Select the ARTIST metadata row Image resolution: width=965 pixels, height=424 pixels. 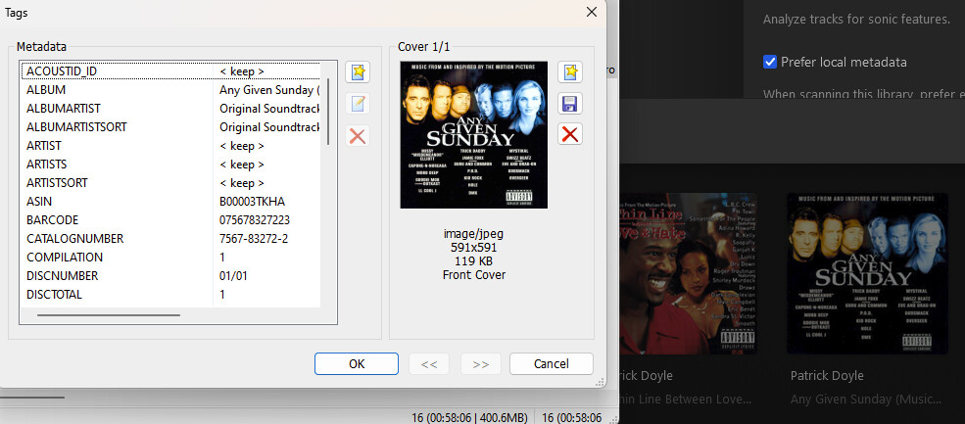click(171, 146)
